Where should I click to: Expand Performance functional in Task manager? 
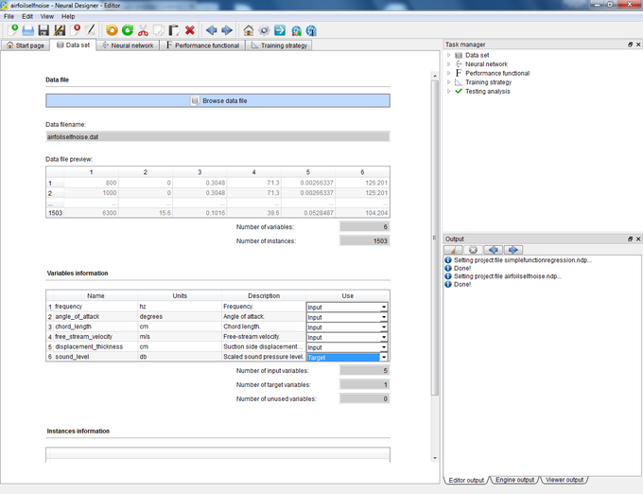tap(448, 73)
